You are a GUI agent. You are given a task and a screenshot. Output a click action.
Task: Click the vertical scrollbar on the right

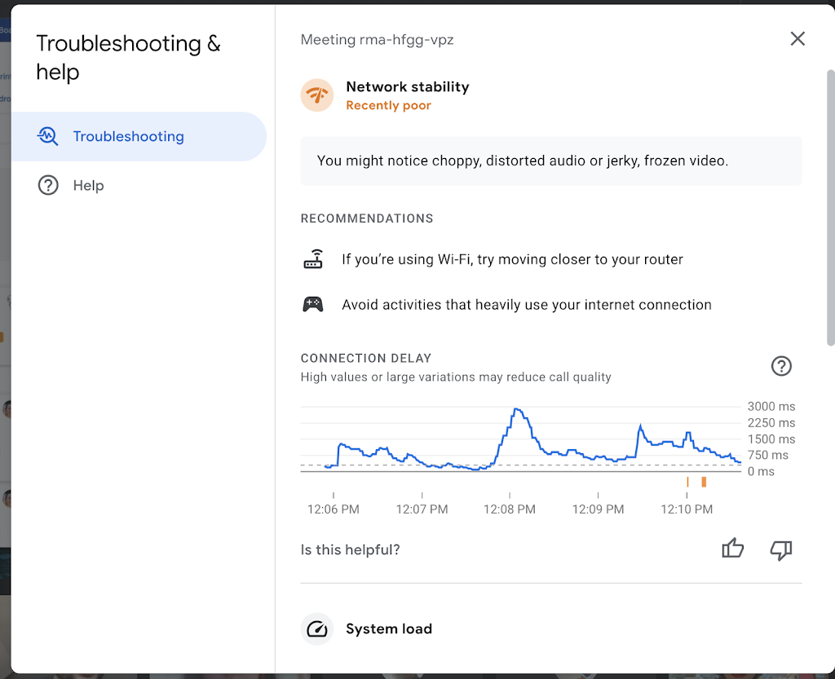point(830,204)
